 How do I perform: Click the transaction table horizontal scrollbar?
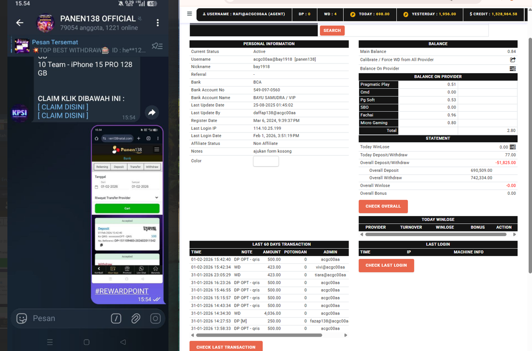pos(259,335)
